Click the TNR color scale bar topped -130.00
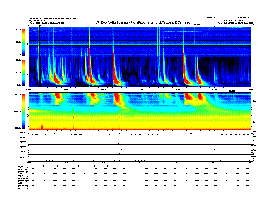 [23, 111]
